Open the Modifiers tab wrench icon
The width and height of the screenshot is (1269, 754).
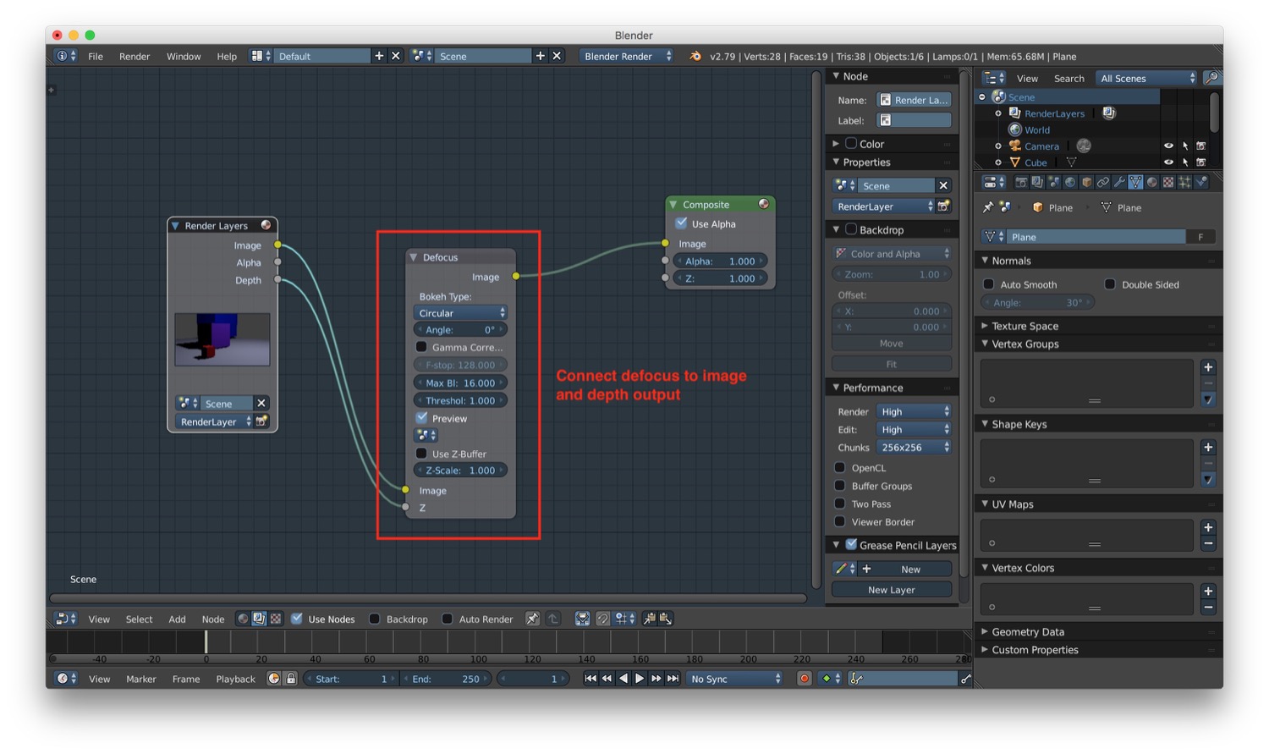pyautogui.click(x=1119, y=182)
